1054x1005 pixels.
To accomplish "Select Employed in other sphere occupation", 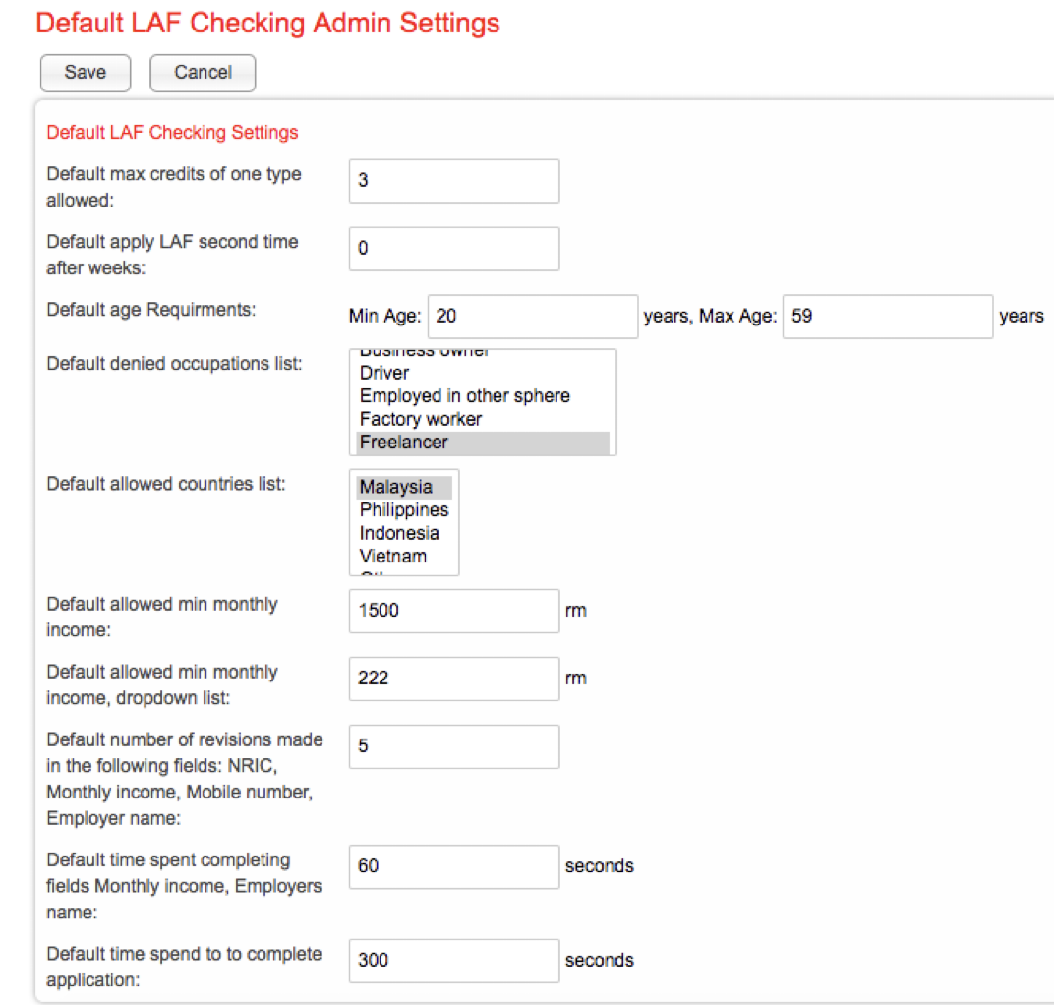I will pos(464,396).
